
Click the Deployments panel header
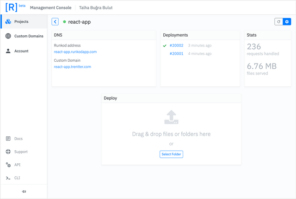pyautogui.click(x=200, y=35)
